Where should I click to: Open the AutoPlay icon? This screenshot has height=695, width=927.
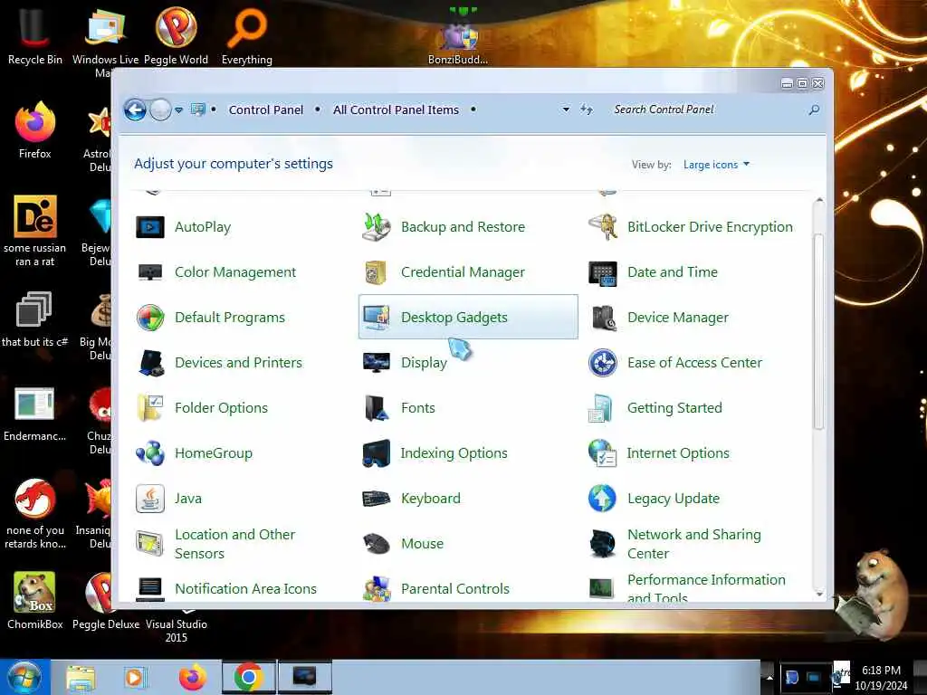point(150,227)
